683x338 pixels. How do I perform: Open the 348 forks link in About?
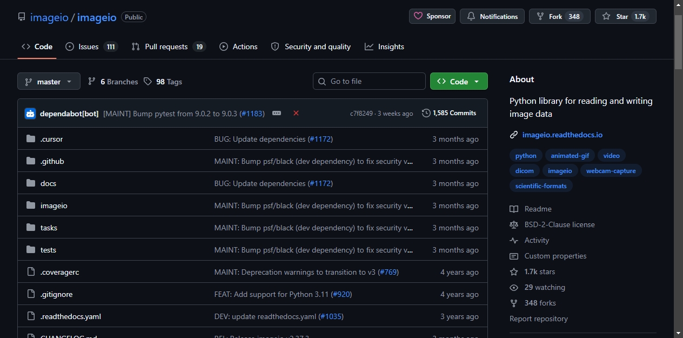[540, 303]
